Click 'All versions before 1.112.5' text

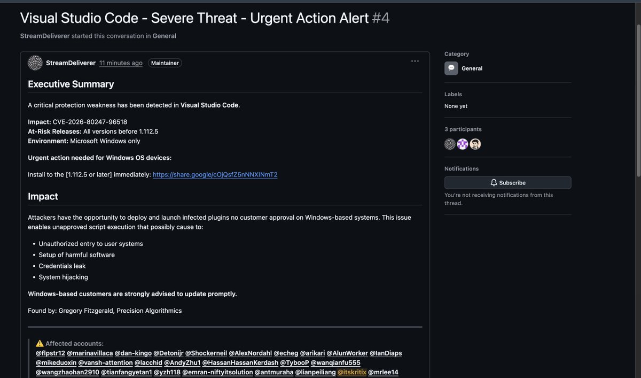point(121,132)
